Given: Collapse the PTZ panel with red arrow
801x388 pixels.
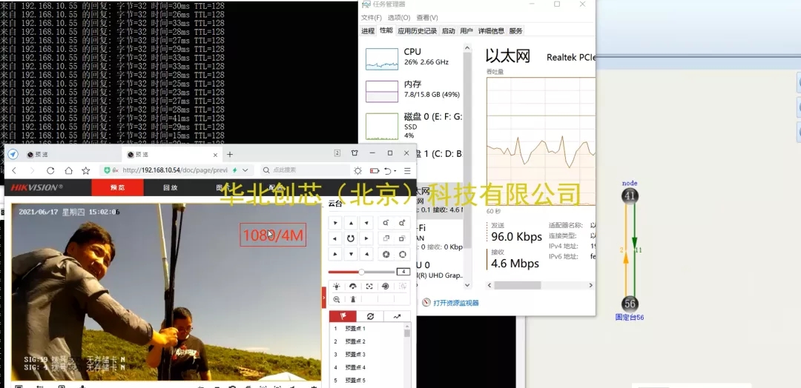Looking at the screenshot, I should point(323,298).
